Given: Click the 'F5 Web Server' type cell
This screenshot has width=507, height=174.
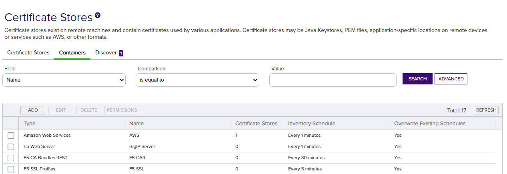Looking at the screenshot, I should (x=39, y=146).
